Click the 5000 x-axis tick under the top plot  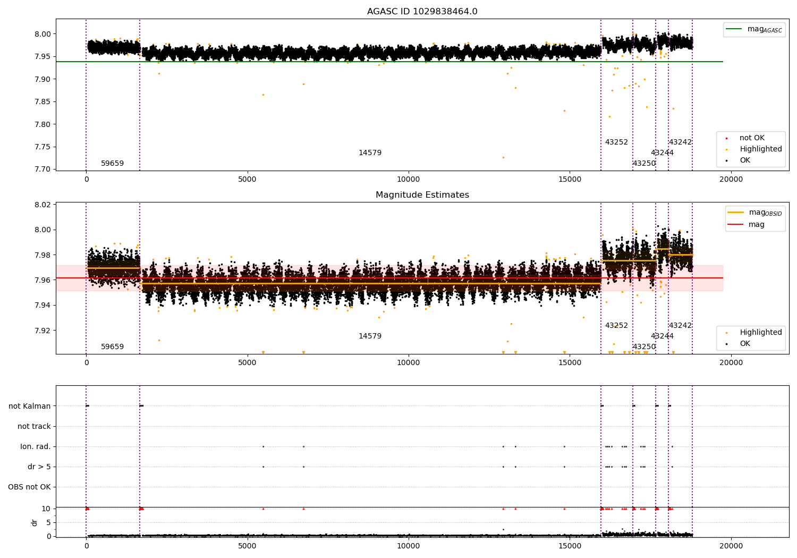pyautogui.click(x=247, y=180)
